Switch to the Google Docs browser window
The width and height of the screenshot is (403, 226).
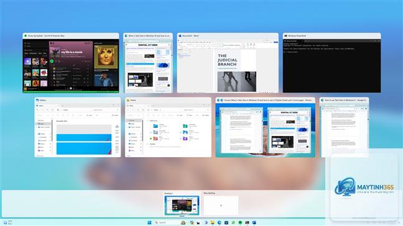point(344,127)
